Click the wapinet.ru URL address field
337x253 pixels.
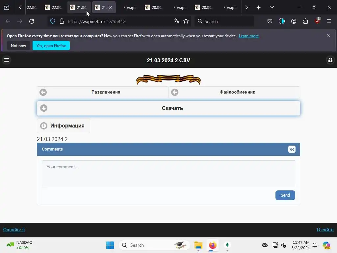pyautogui.click(x=97, y=21)
